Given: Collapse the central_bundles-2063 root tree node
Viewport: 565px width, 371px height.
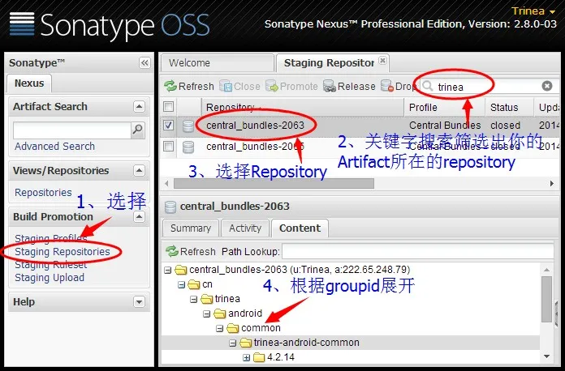Looking at the screenshot, I should [167, 270].
